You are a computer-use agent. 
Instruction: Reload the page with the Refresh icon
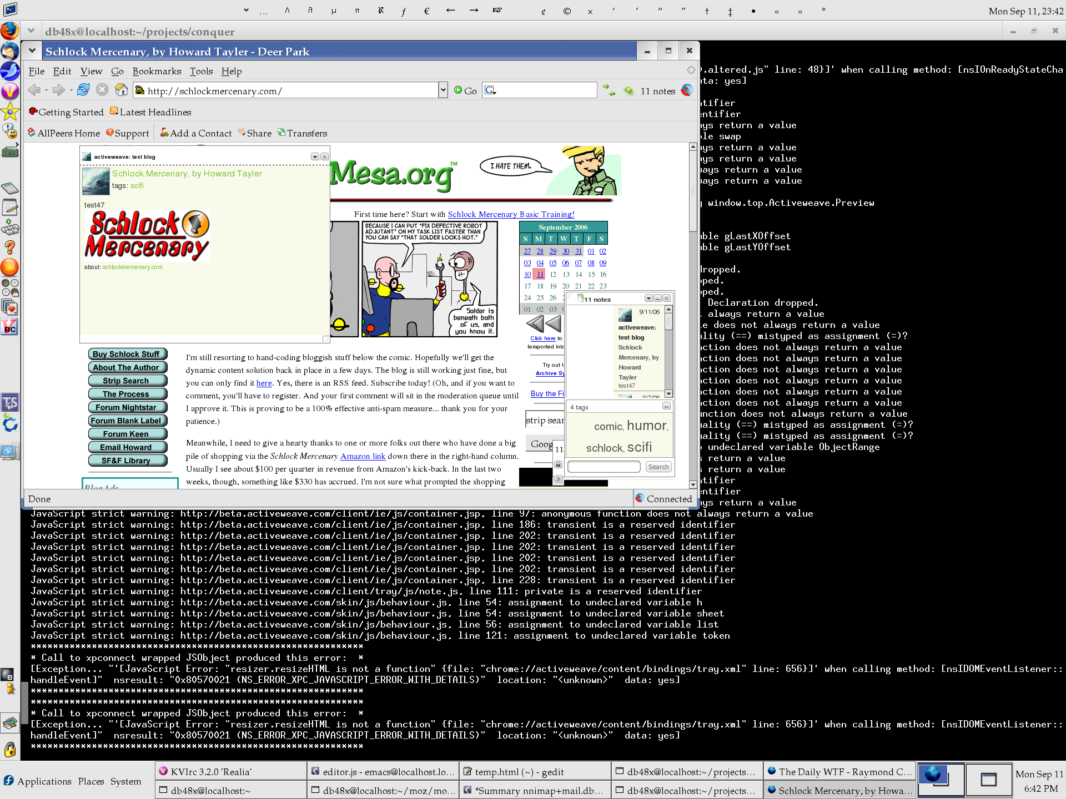pyautogui.click(x=83, y=90)
